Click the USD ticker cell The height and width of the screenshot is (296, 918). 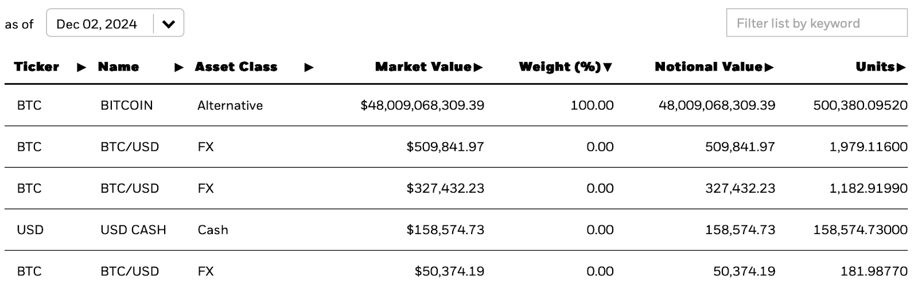[x=30, y=230]
